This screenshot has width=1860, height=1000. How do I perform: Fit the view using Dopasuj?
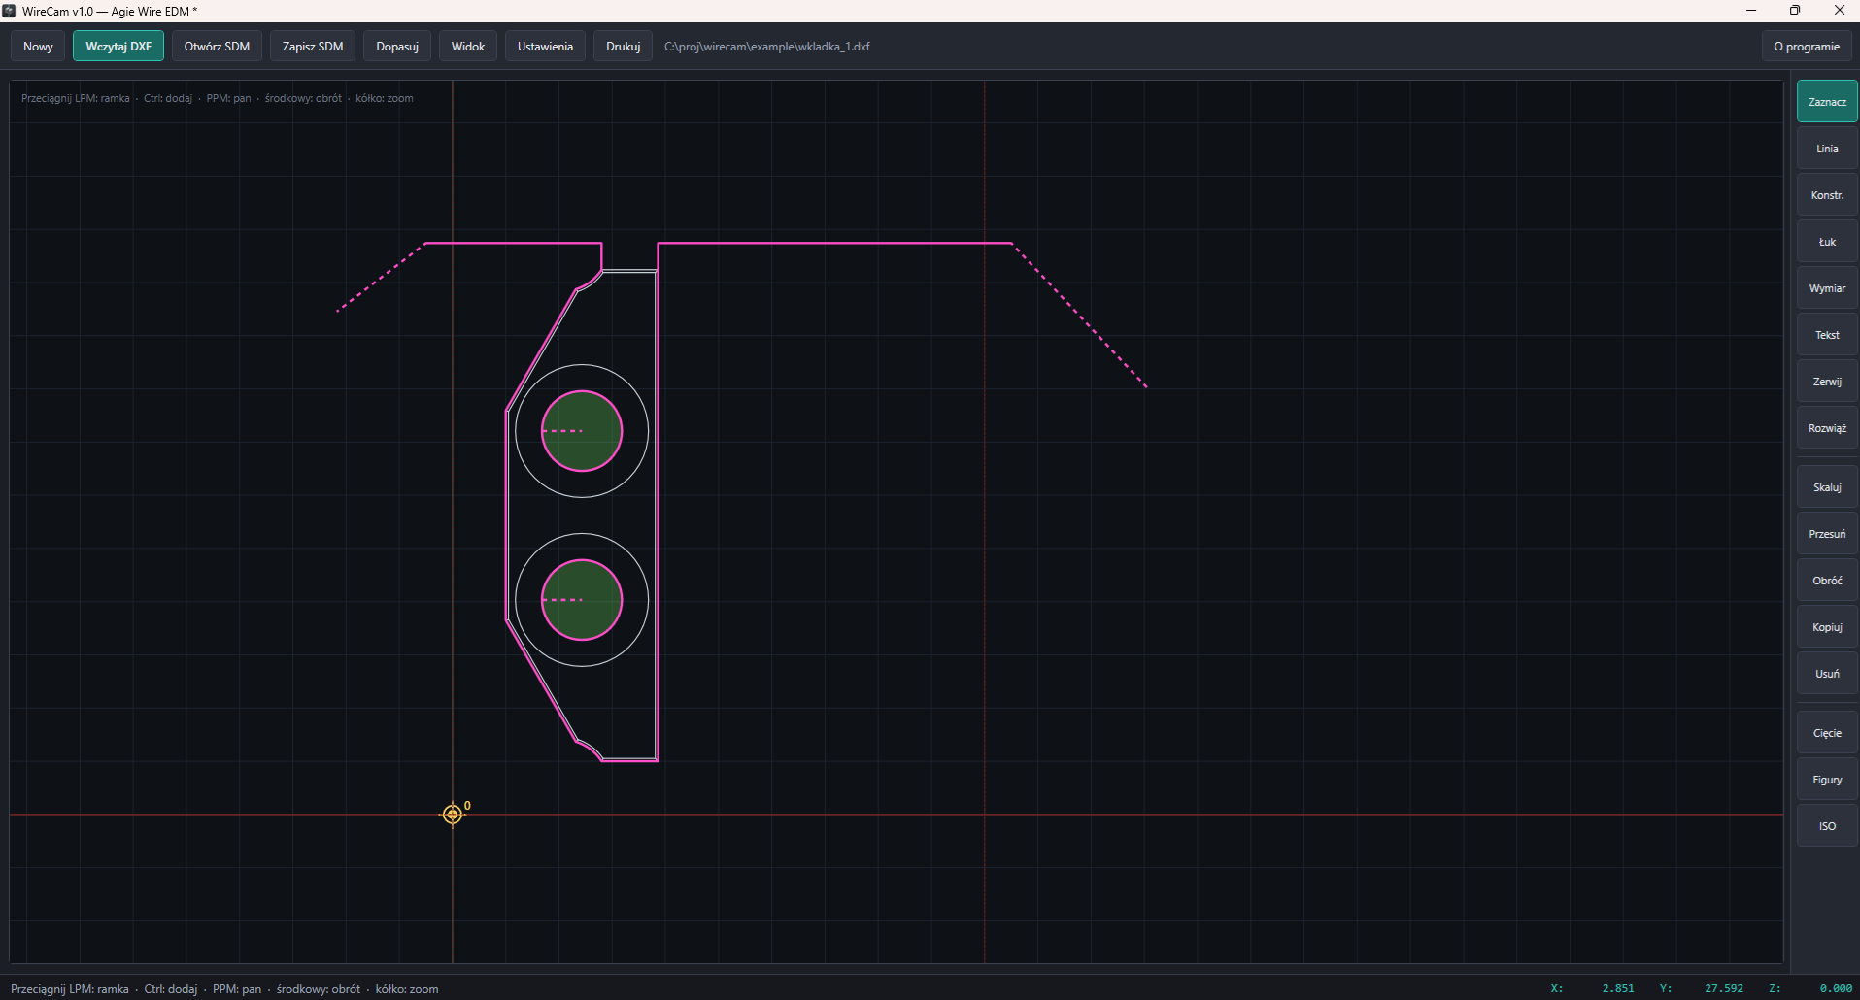[x=397, y=47]
